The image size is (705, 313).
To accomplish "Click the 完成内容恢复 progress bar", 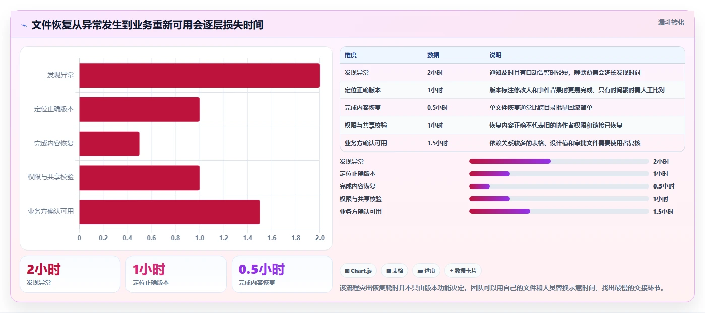I will (x=559, y=186).
